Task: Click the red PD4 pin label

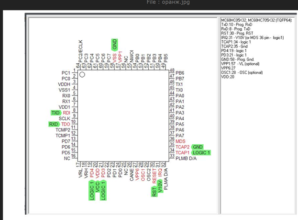Action: 92,173
